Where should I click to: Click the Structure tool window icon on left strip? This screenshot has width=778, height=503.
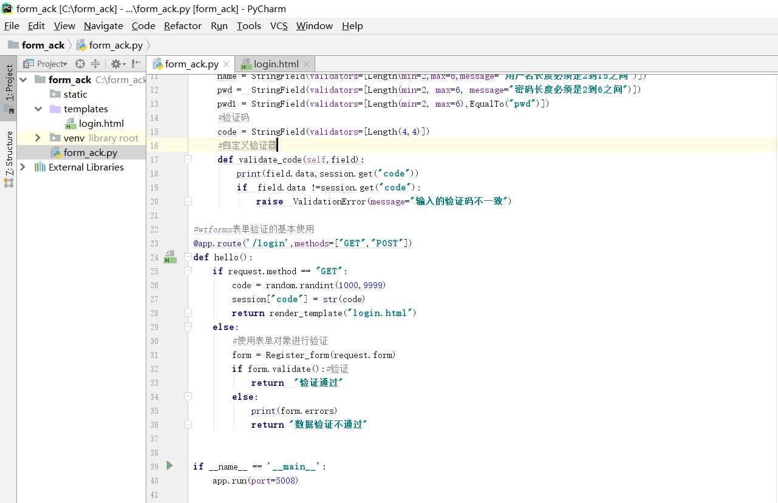coord(9,182)
